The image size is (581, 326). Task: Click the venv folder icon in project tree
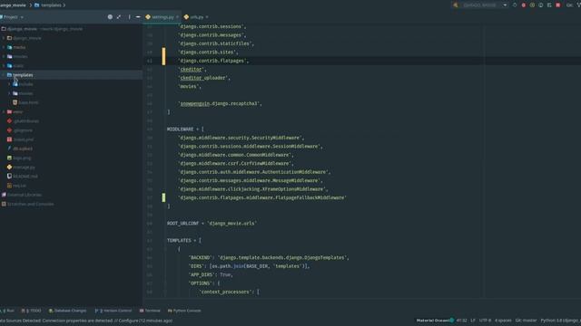click(x=10, y=111)
